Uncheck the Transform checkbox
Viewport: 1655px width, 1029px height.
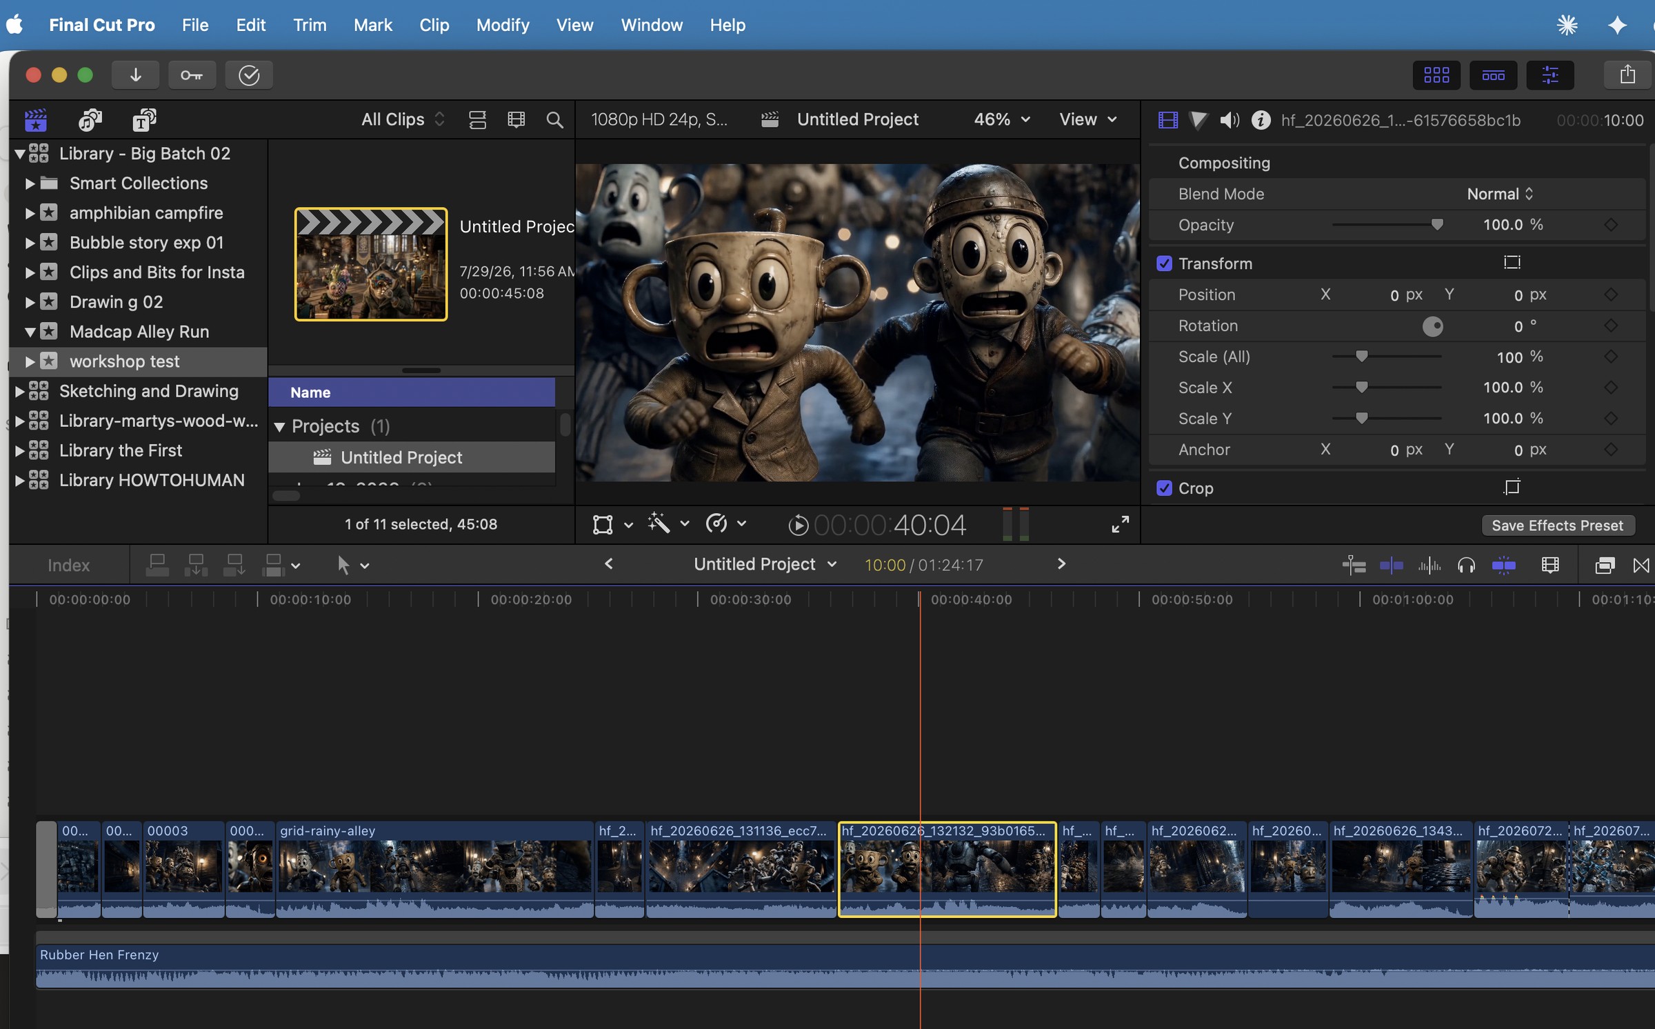[x=1164, y=263]
